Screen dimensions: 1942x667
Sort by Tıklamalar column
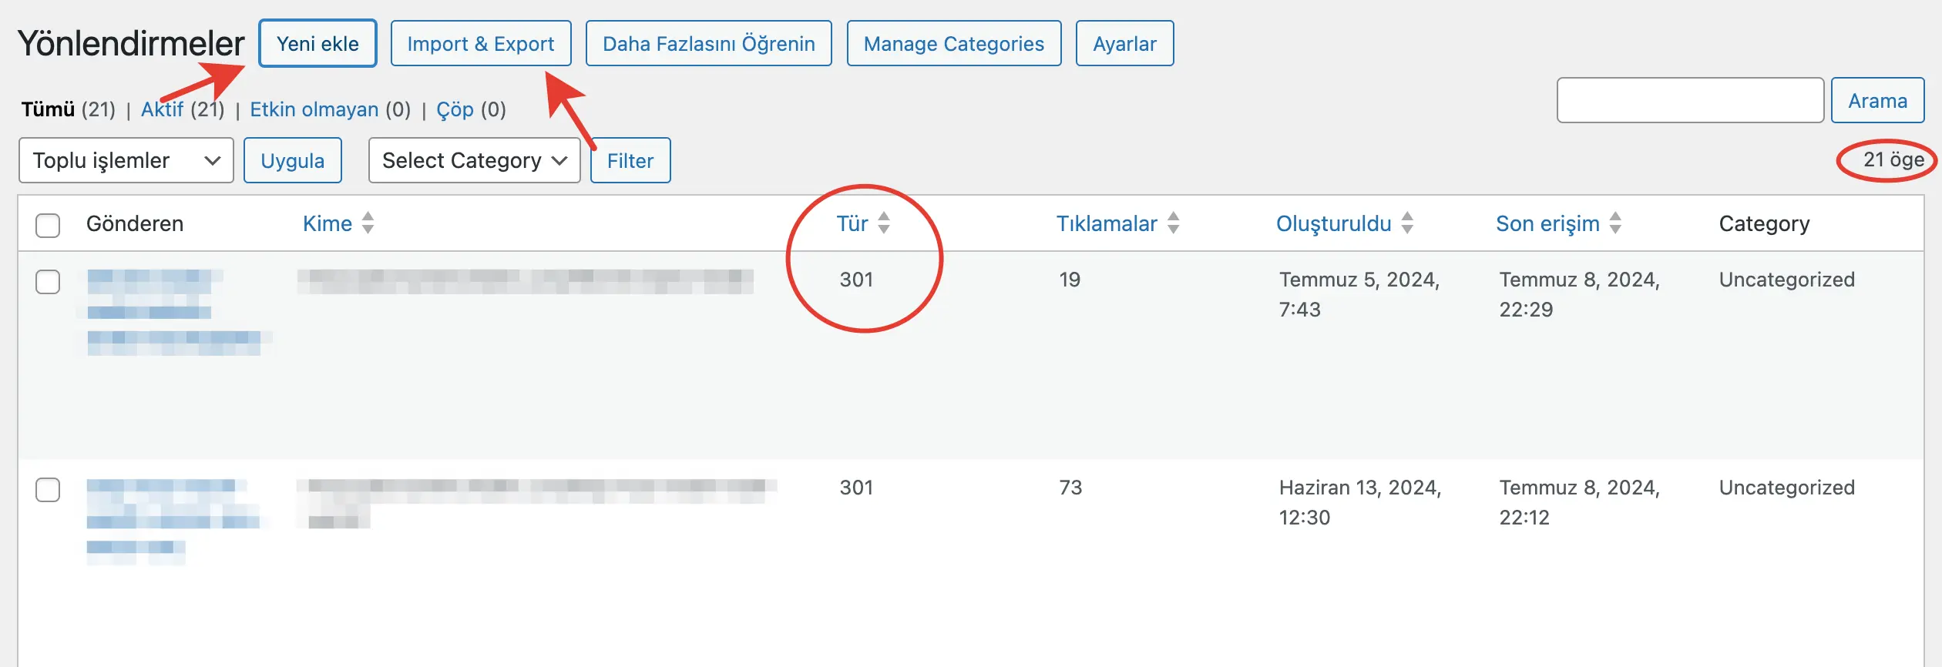coord(1107,223)
